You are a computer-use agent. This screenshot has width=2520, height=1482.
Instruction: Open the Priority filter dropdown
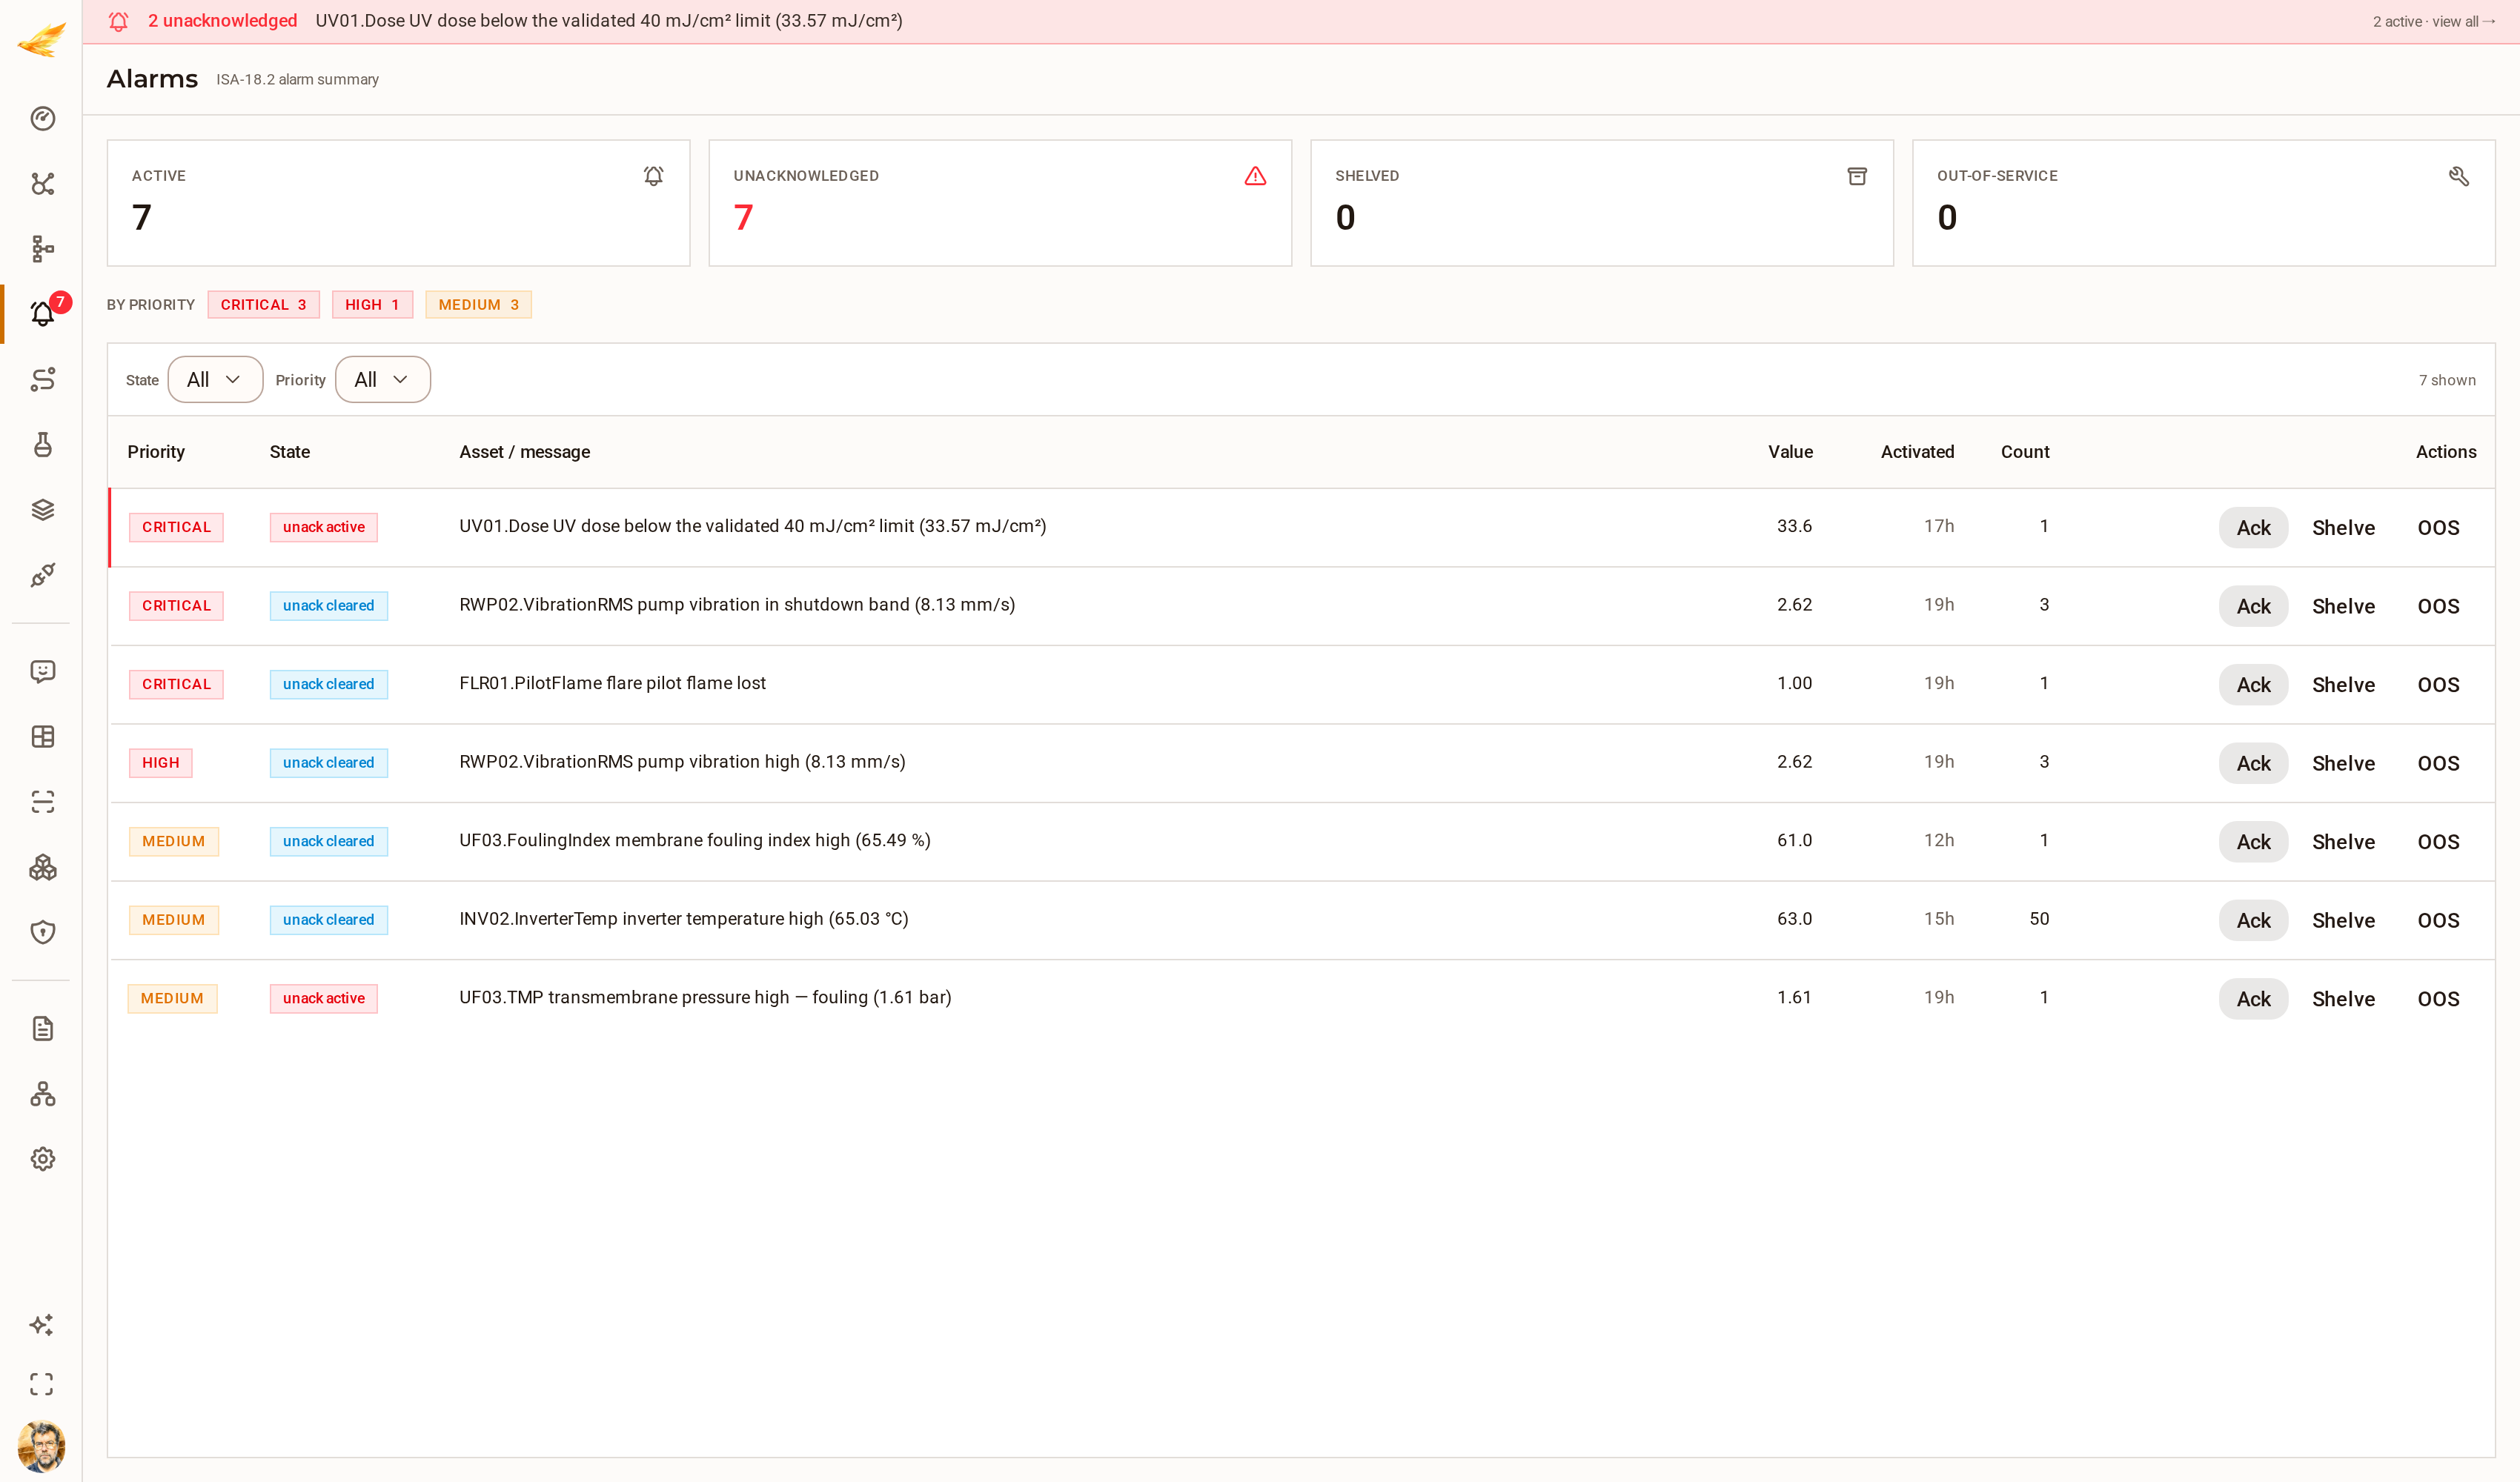point(383,380)
